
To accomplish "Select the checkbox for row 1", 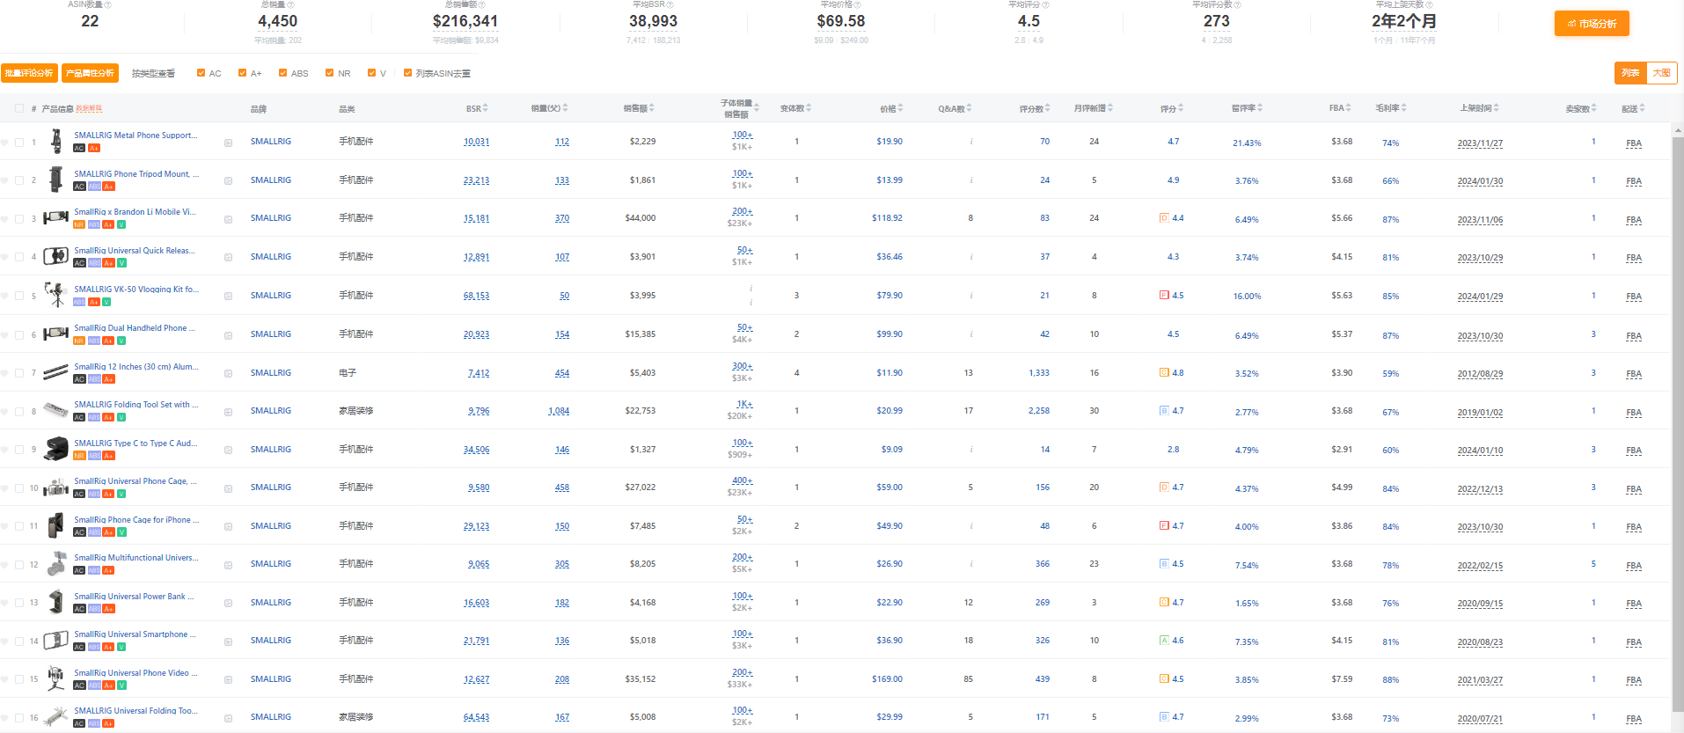I will point(19,142).
